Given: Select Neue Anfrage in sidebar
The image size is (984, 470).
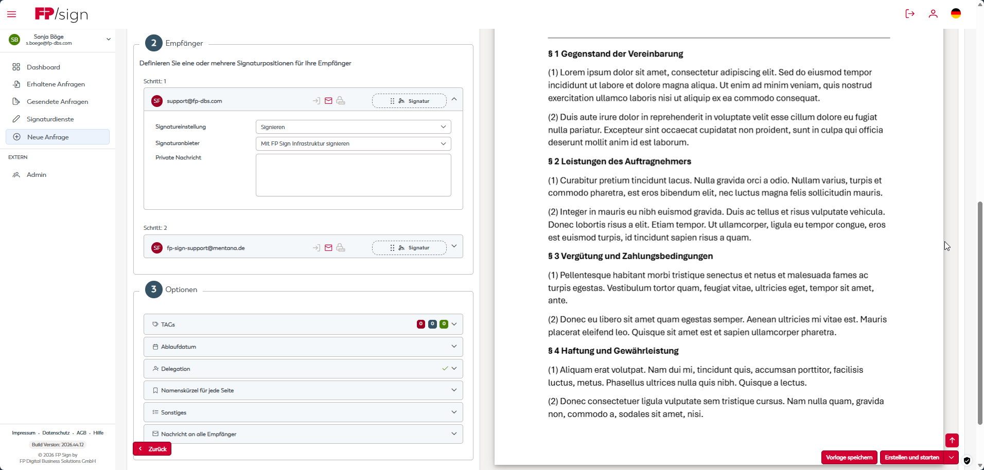Looking at the screenshot, I should 58,137.
